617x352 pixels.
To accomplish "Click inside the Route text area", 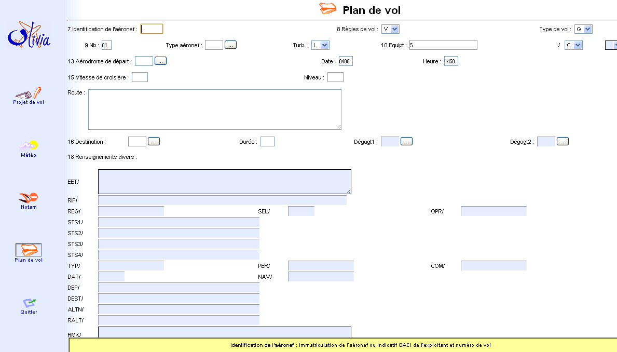I will pos(214,109).
